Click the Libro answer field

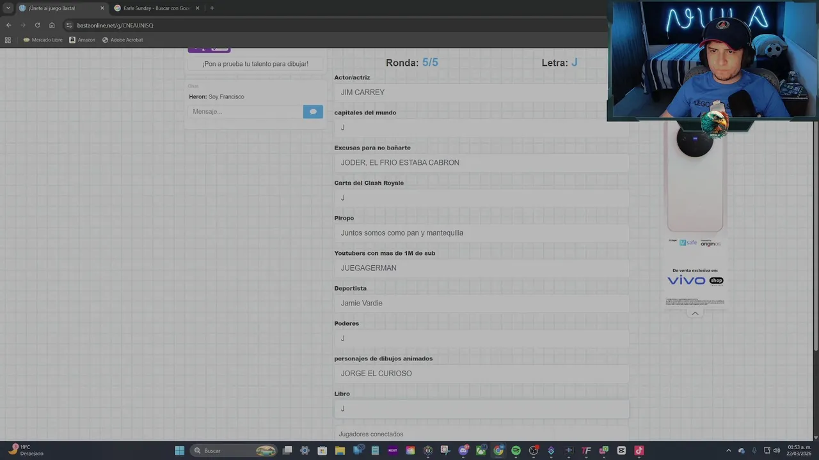481,408
